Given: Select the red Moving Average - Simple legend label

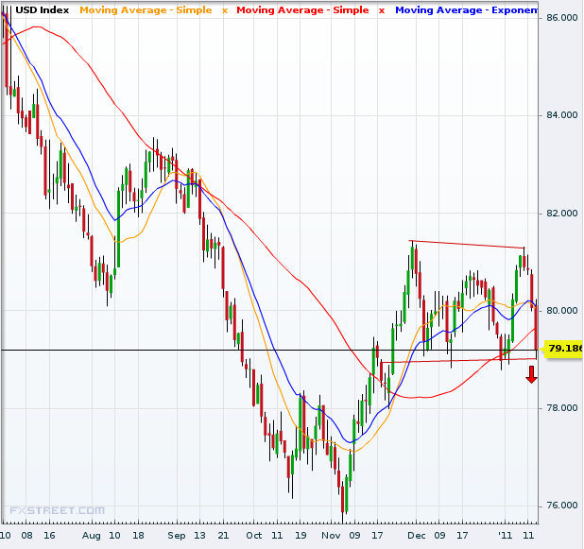Looking at the screenshot, I should [302, 10].
